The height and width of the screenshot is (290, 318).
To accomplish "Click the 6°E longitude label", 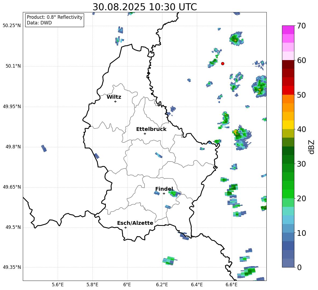I will point(127,285).
